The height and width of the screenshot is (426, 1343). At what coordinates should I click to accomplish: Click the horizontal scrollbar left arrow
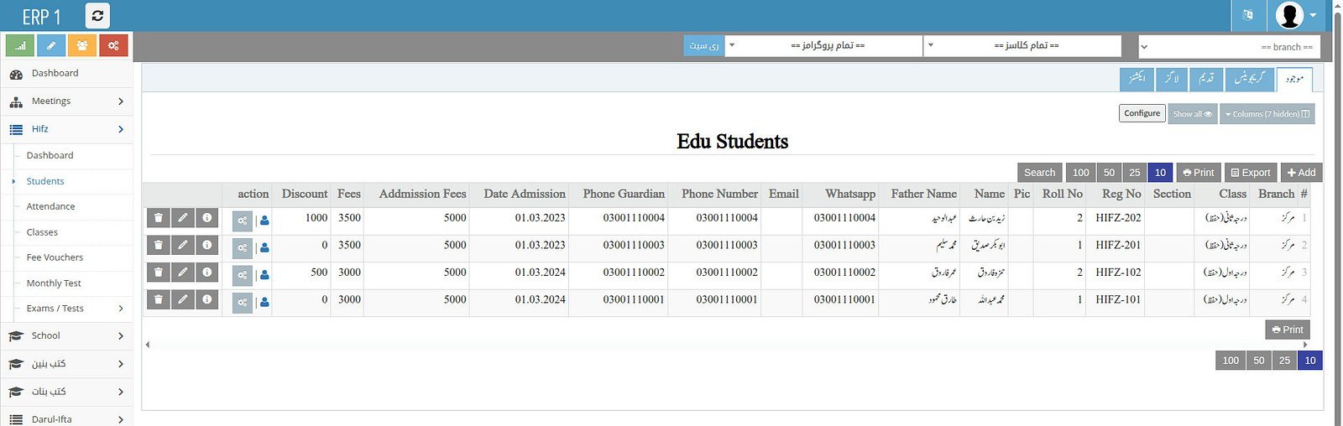[x=148, y=345]
